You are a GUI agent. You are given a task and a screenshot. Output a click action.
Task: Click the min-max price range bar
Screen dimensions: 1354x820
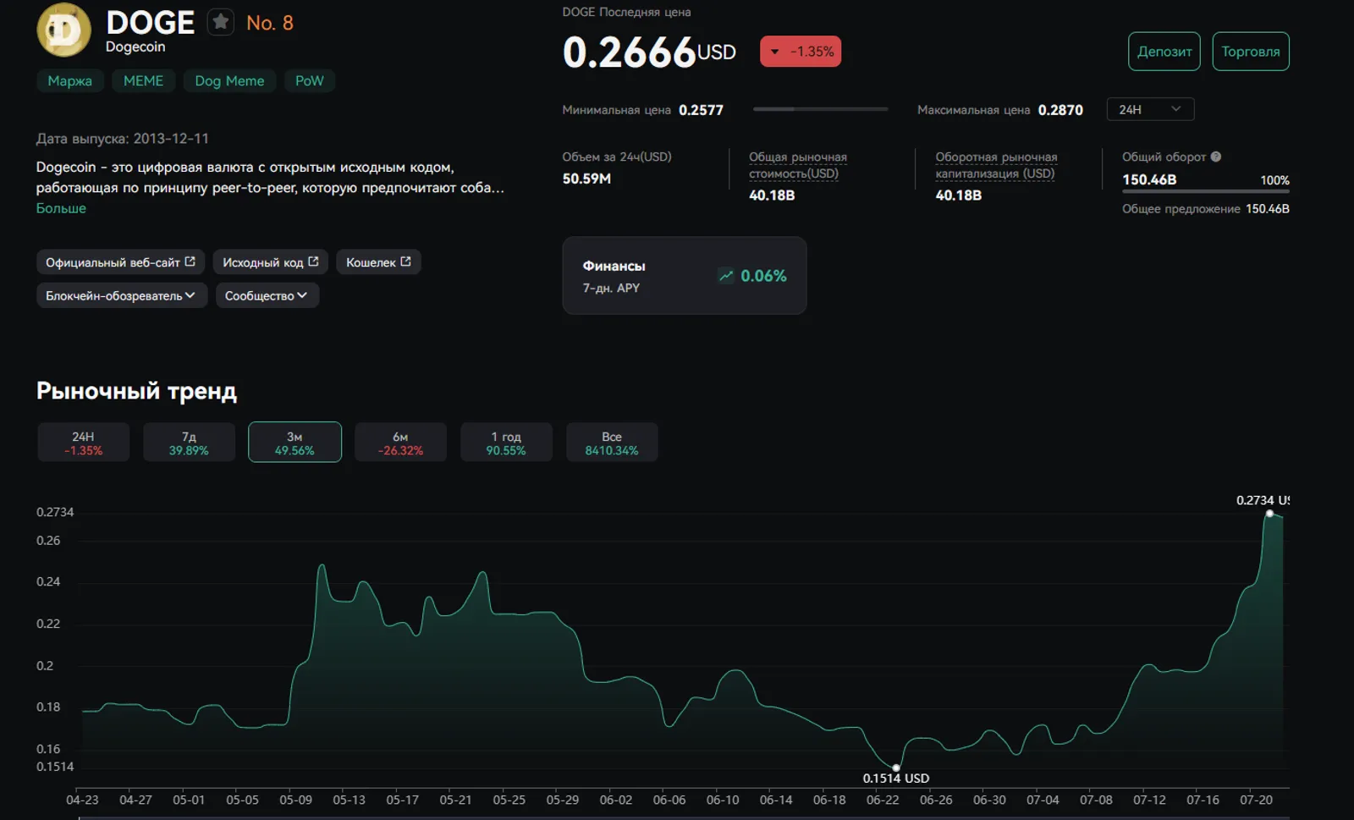[820, 109]
